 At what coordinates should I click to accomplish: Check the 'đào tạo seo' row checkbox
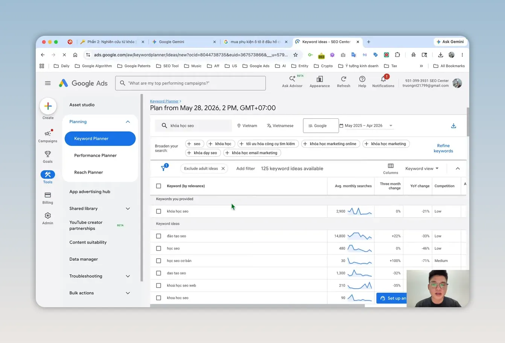coord(158,236)
